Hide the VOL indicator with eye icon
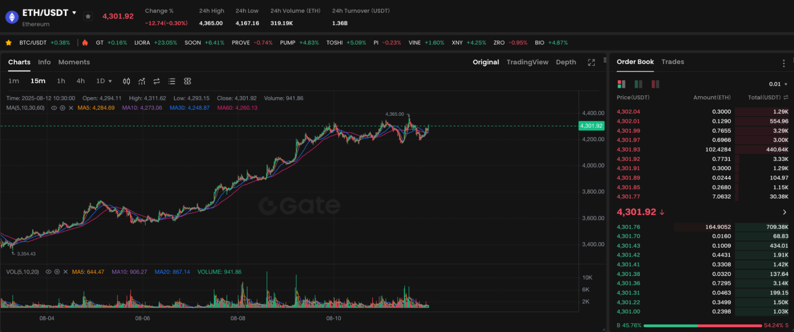The height and width of the screenshot is (332, 794). pos(48,272)
